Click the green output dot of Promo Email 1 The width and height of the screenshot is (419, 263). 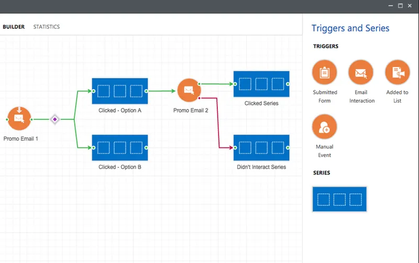[x=31, y=119]
